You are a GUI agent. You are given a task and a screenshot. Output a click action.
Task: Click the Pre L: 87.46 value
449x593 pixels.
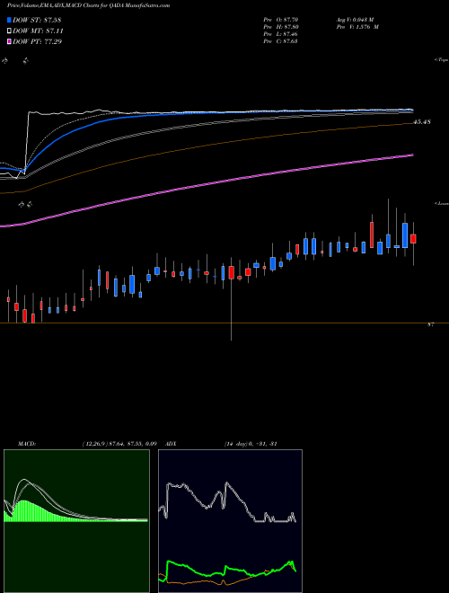[x=280, y=34]
